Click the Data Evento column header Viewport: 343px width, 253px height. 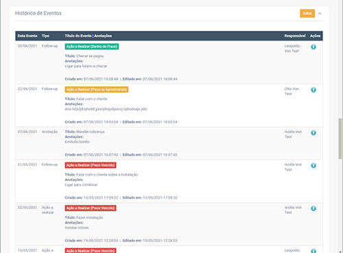pos(27,36)
